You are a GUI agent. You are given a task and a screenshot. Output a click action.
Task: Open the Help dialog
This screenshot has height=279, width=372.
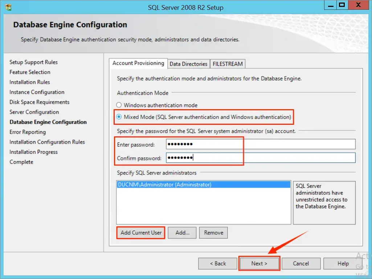coord(343,263)
